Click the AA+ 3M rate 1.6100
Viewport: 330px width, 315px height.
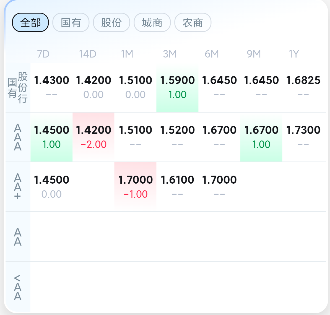[177, 187]
